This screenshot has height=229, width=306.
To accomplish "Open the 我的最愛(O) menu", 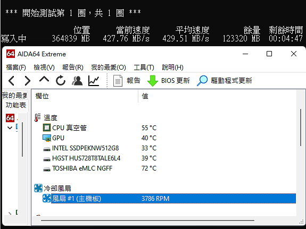I will click(x=109, y=67).
